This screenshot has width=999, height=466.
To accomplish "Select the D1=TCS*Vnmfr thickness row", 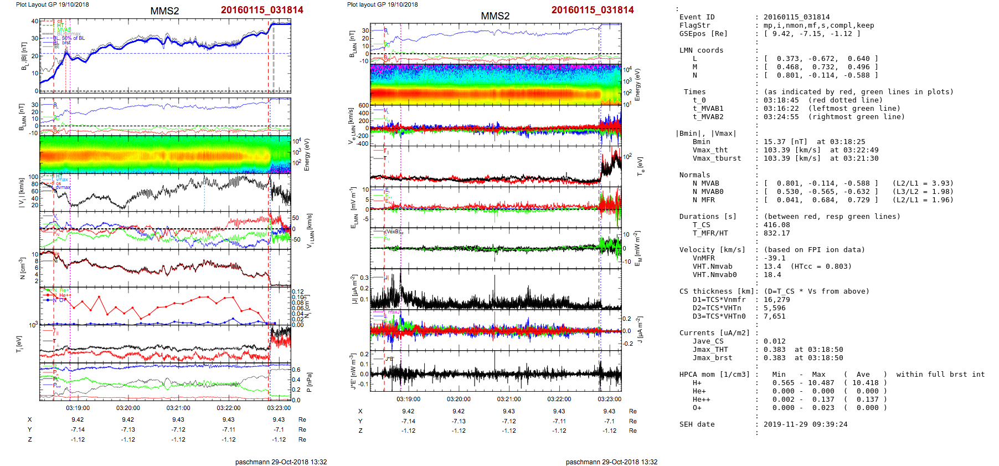I will point(719,300).
